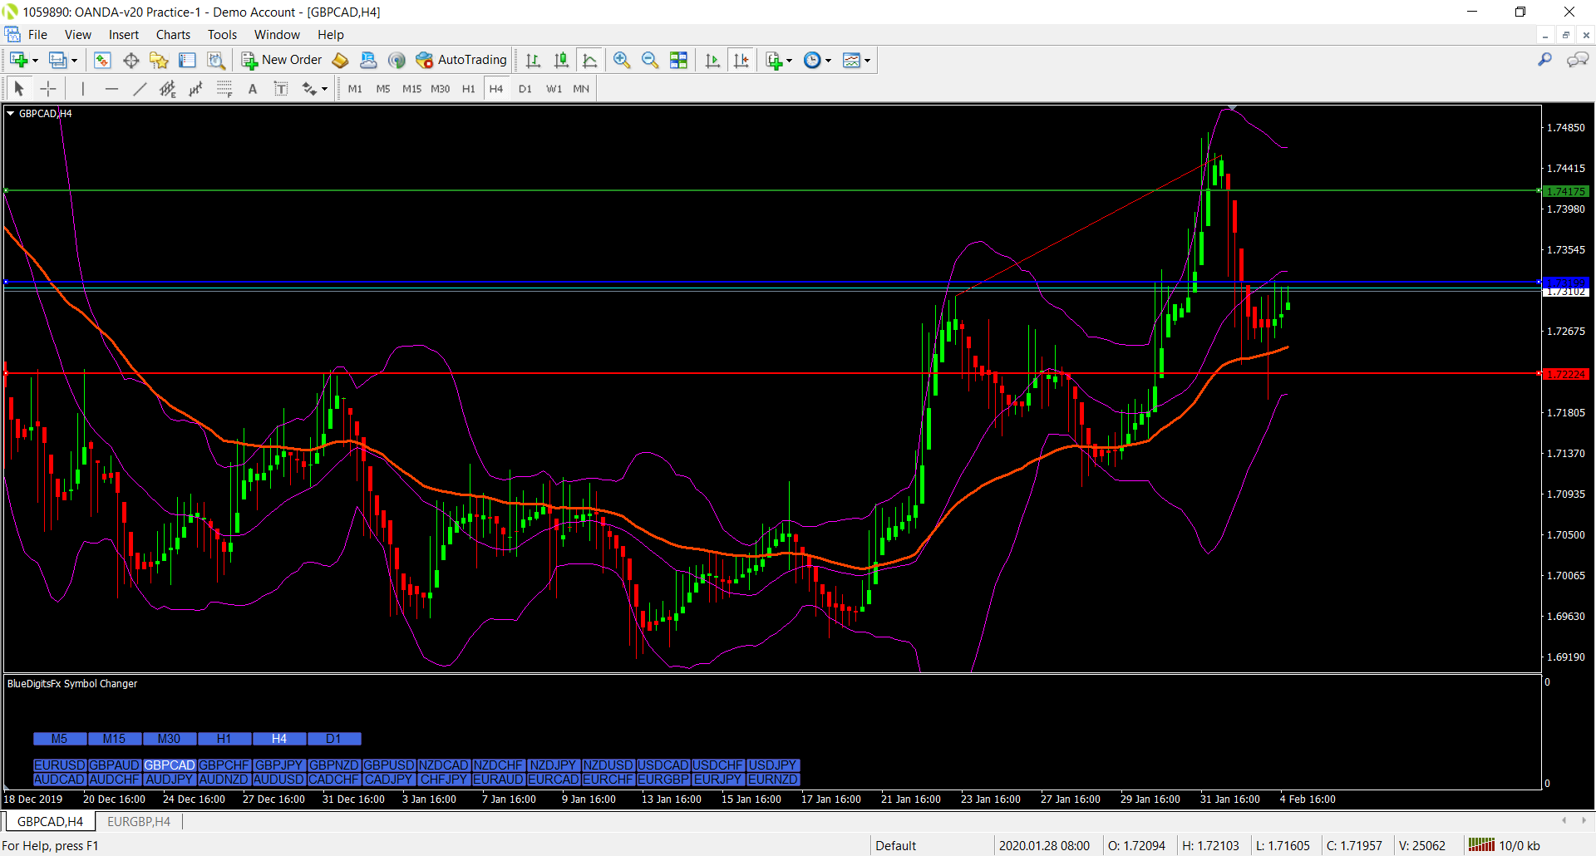Open the chat bubbles icon at top right
Image resolution: width=1596 pixels, height=856 pixels.
coord(1577,60)
